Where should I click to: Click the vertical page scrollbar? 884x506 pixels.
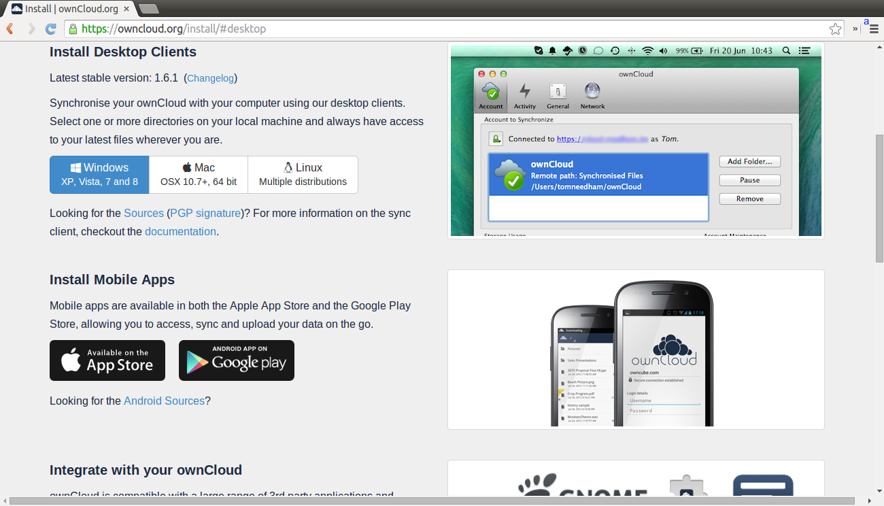pyautogui.click(x=879, y=197)
